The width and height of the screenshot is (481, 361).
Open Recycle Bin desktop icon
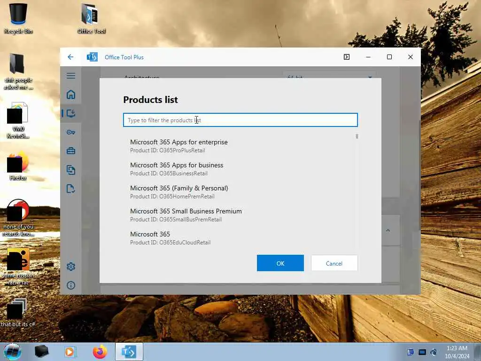[x=18, y=18]
